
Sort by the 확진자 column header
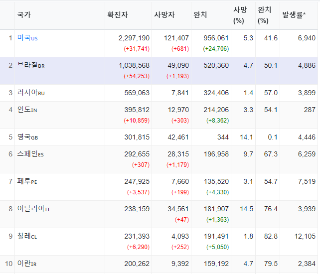118,15
